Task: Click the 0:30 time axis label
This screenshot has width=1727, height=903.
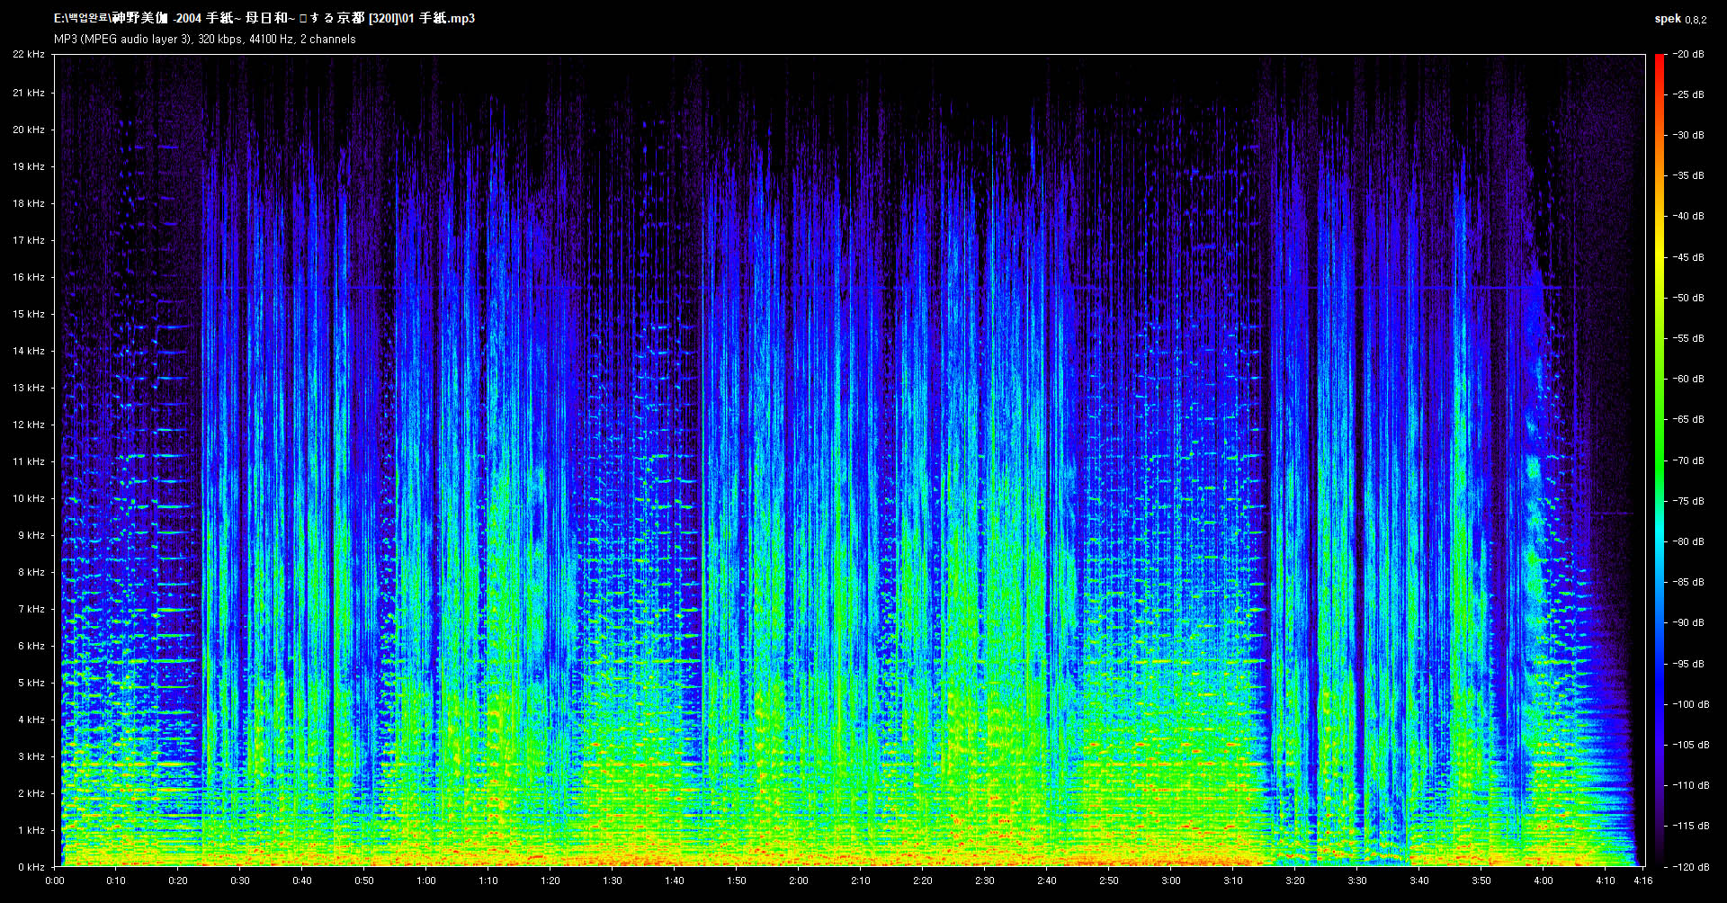Action: (x=240, y=881)
